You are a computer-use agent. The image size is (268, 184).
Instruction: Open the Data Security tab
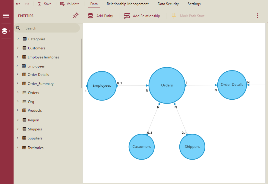[168, 4]
